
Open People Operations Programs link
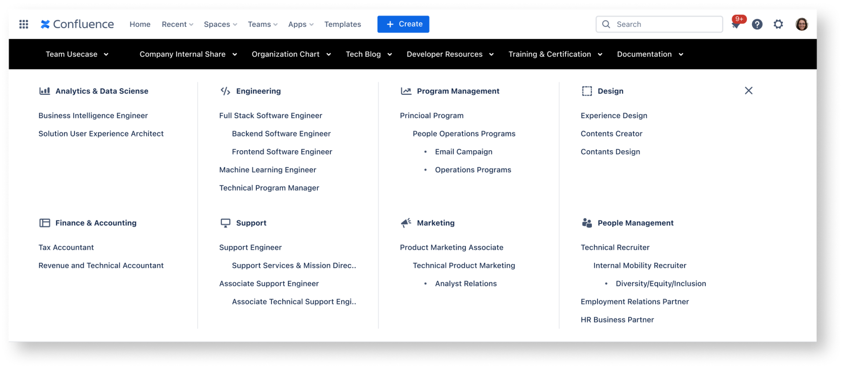tap(464, 133)
